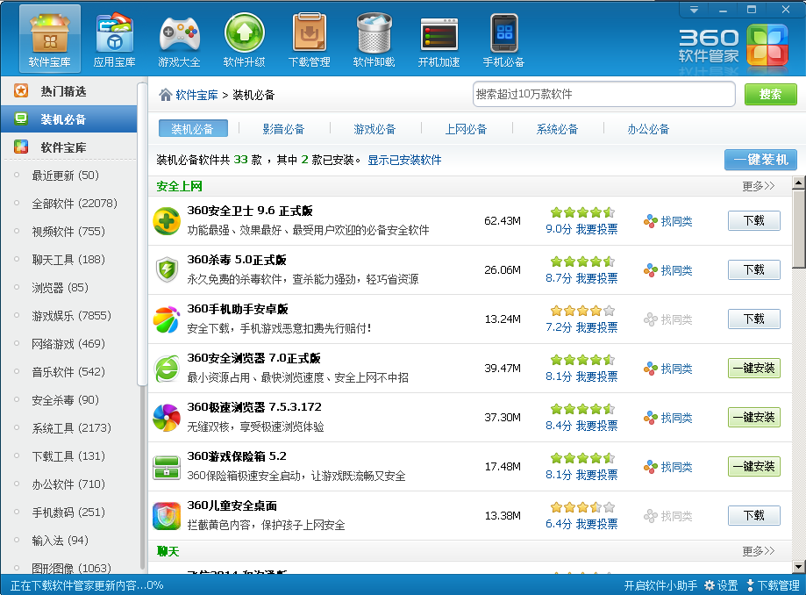This screenshot has height=595, width=806.
Task: Select 最近更新 (50) category
Action: click(65, 176)
